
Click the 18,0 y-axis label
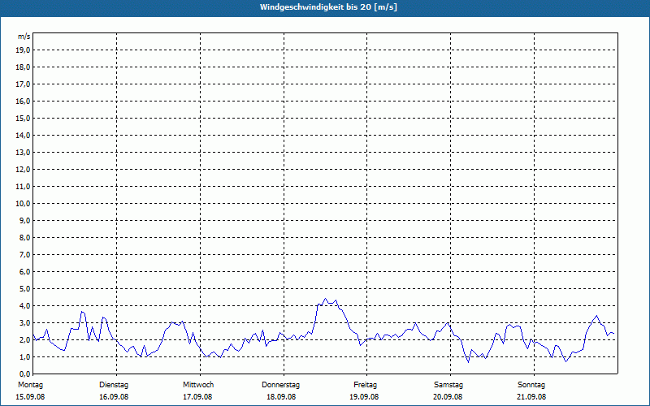pyautogui.click(x=24, y=67)
